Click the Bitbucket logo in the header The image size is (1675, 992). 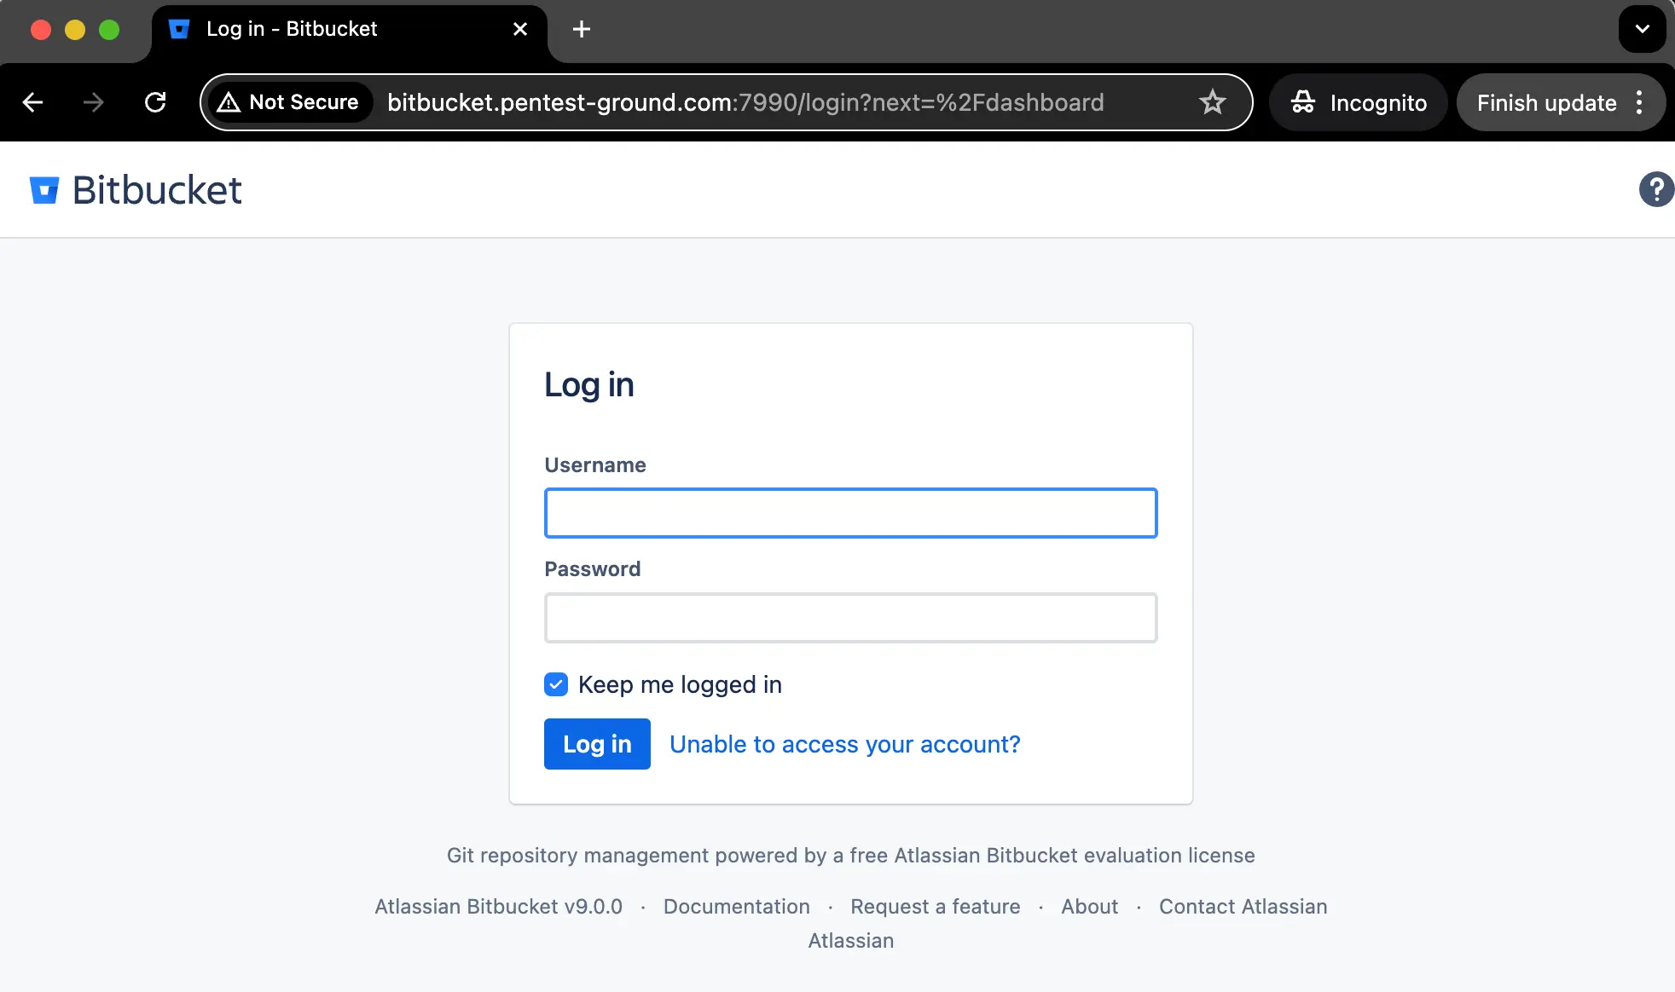click(x=136, y=189)
